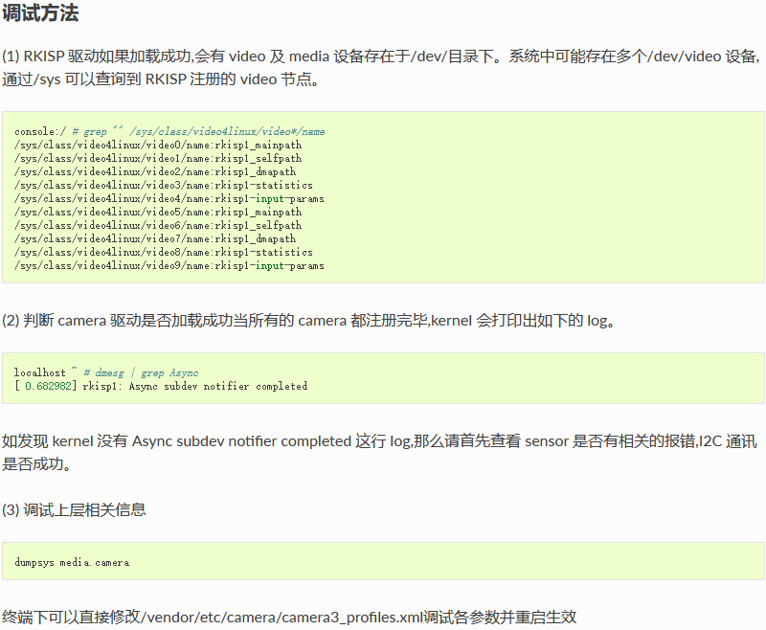Viewport: 766px width, 630px height.
Task: Click the paragraph starting with (1) RKISP
Action: (x=381, y=67)
